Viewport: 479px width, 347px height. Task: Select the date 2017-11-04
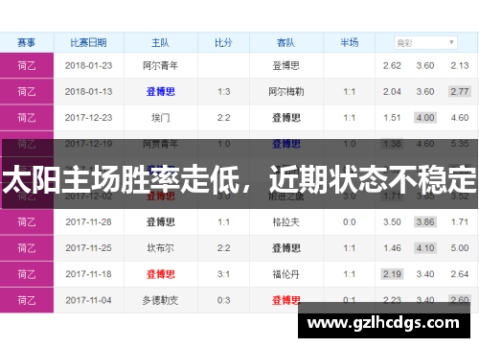88,300
